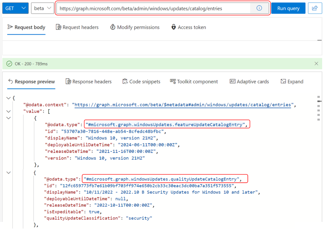The height and width of the screenshot is (231, 324).
Task: Click the qualityUpdateClassification "security" value
Action: [139, 218]
